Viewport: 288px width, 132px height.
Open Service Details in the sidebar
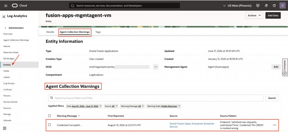[10, 102]
